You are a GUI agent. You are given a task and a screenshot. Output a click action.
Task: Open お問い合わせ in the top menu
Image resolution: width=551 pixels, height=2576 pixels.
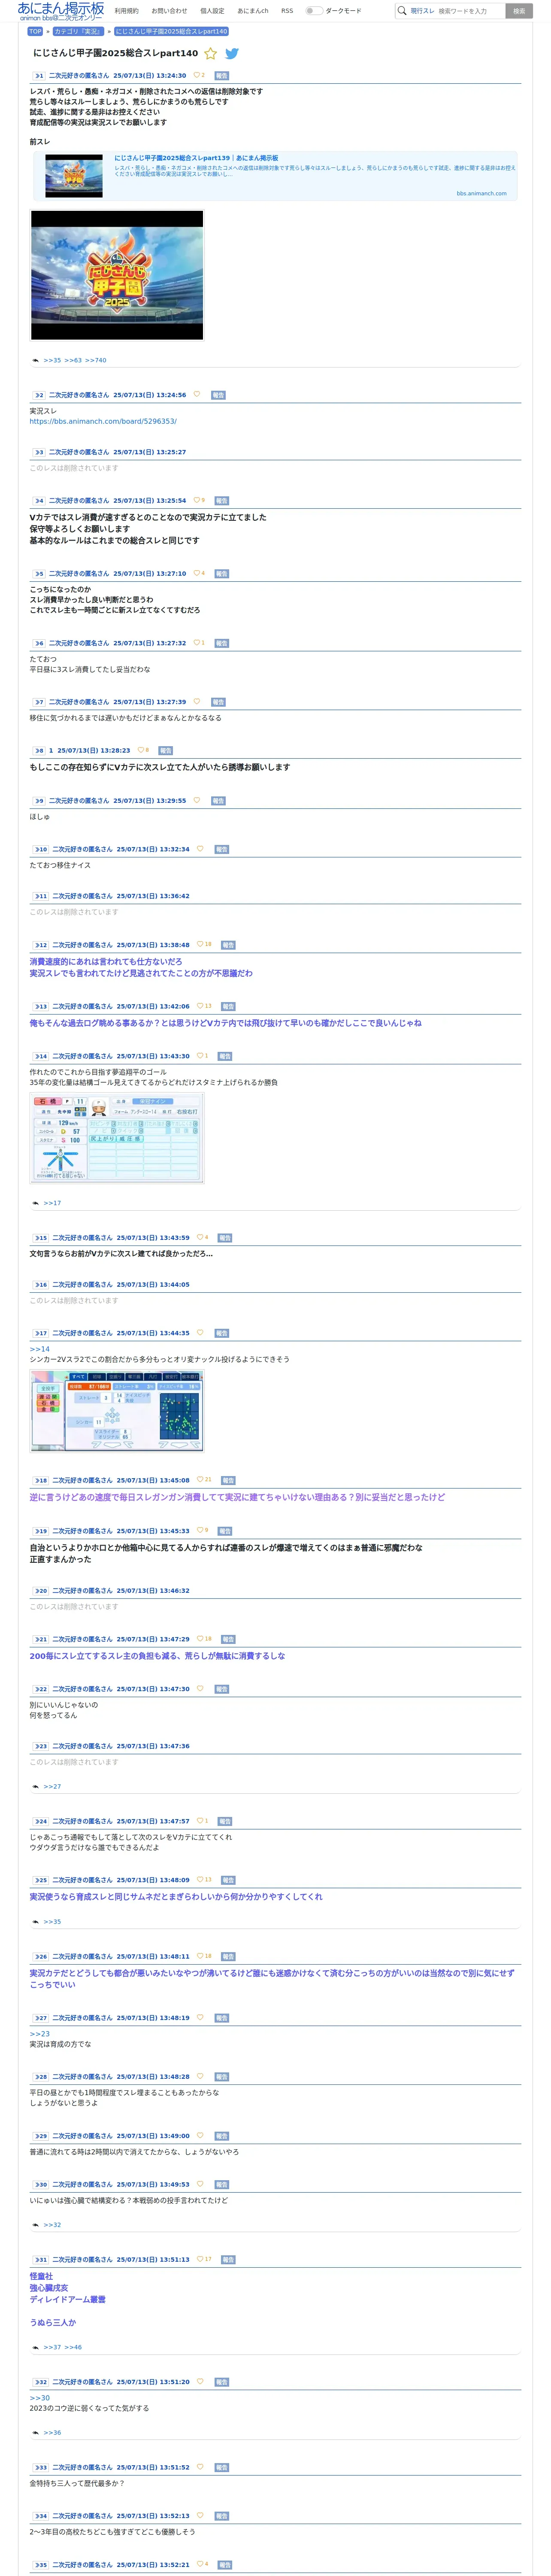coord(169,11)
